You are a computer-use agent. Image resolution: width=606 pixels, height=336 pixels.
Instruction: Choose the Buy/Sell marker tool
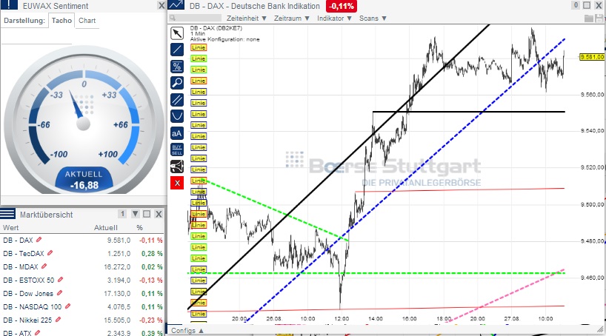[x=177, y=149]
